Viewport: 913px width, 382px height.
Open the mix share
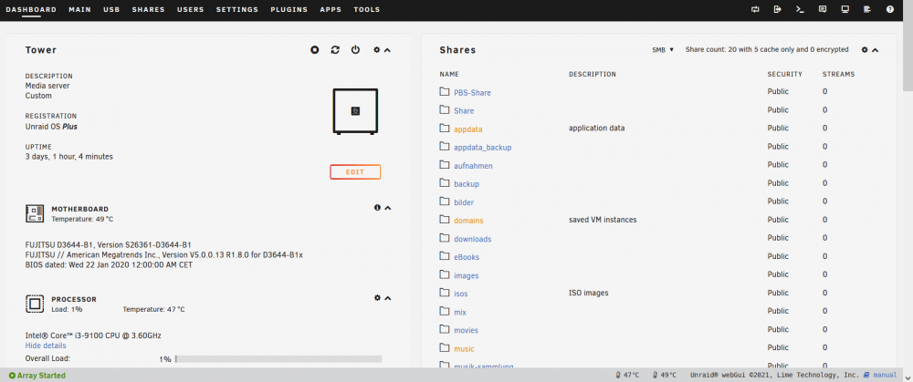460,312
